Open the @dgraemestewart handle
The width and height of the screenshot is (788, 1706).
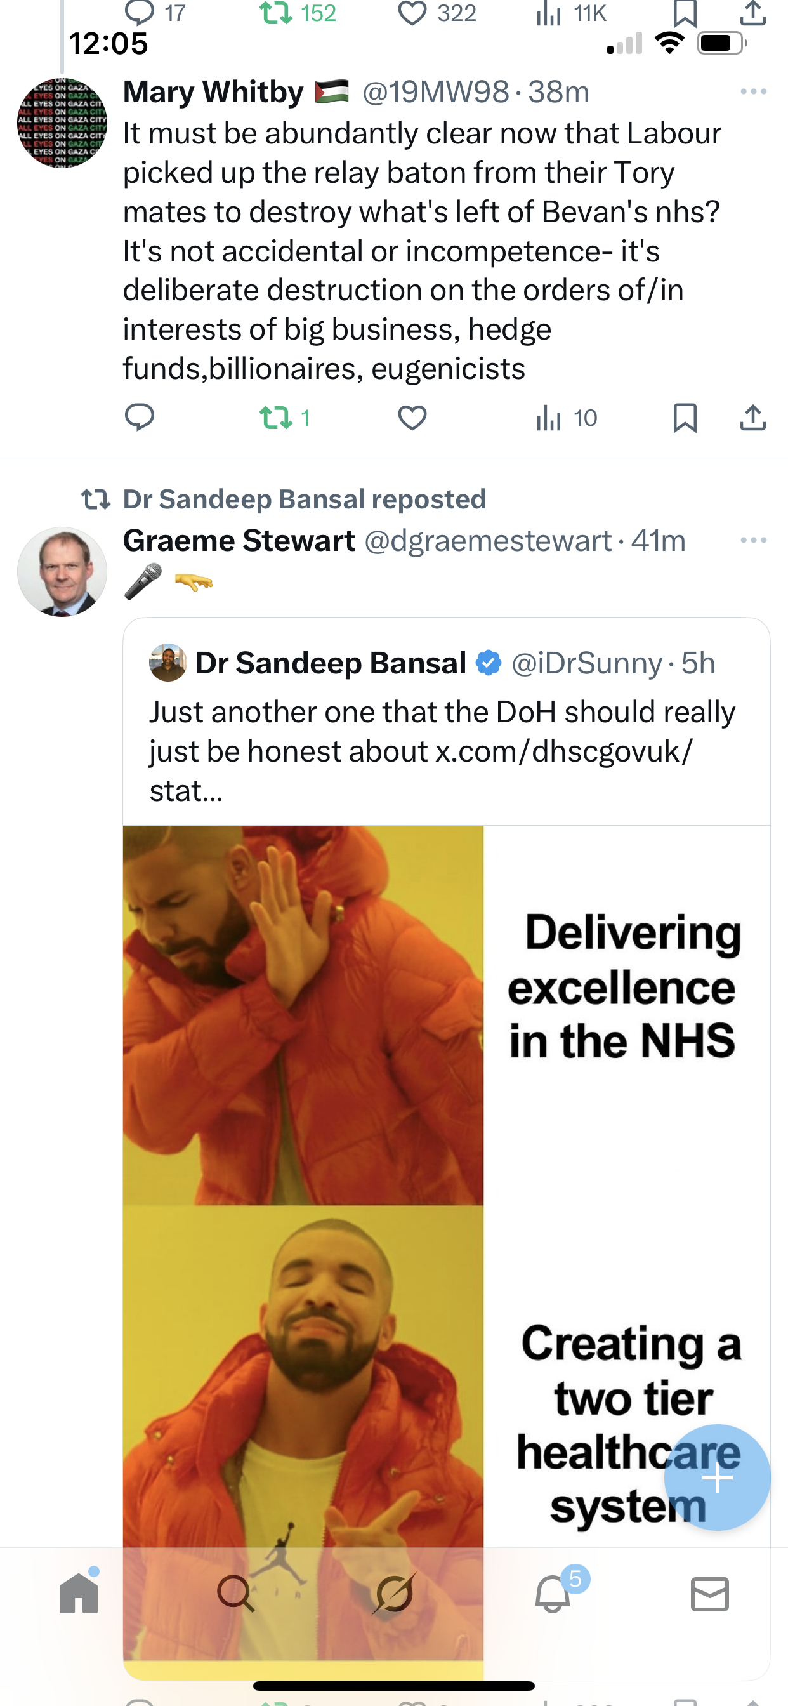point(487,541)
